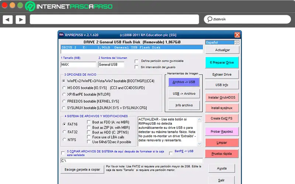Screen dimensions: 295x184
Task: Click the Salir button
Action: pos(222,180)
